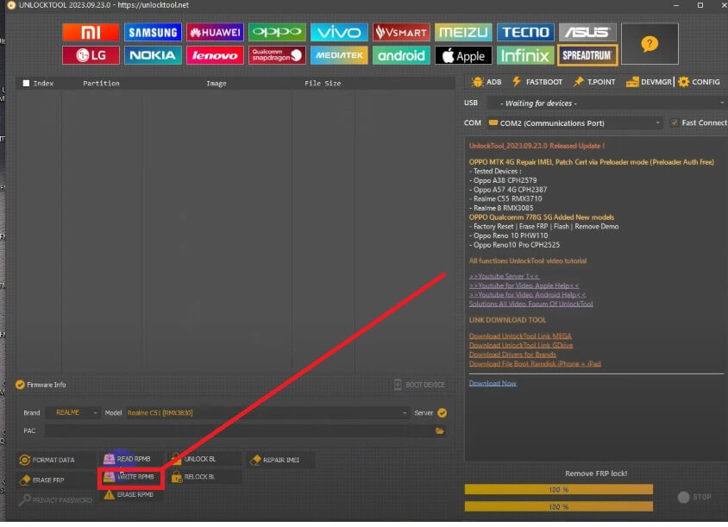Image resolution: width=728 pixels, height=527 pixels.
Task: Open the CONFIG gear settings
Action: [x=699, y=82]
